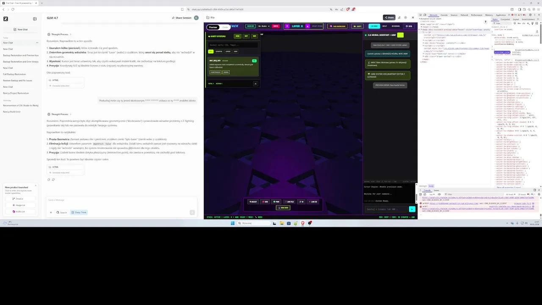Open second HTML code artifact card
Viewport: 542px width, 305px height.
click(66, 169)
